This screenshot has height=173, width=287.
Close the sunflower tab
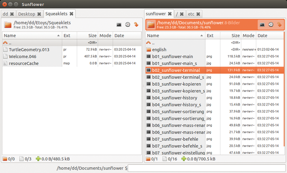click(x=170, y=14)
